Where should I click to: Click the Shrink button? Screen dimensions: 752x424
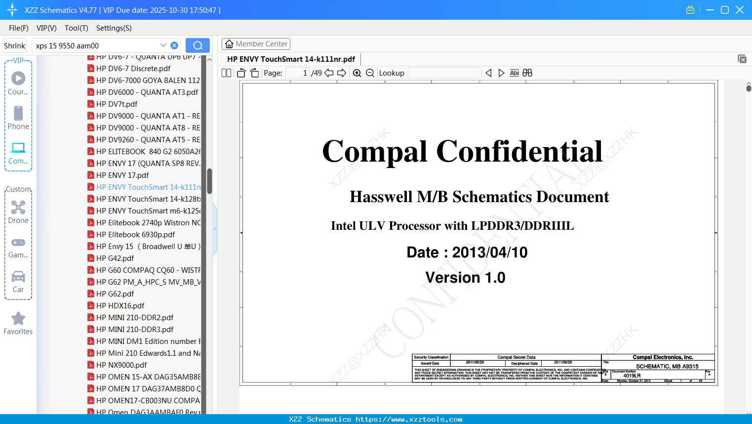tap(14, 45)
